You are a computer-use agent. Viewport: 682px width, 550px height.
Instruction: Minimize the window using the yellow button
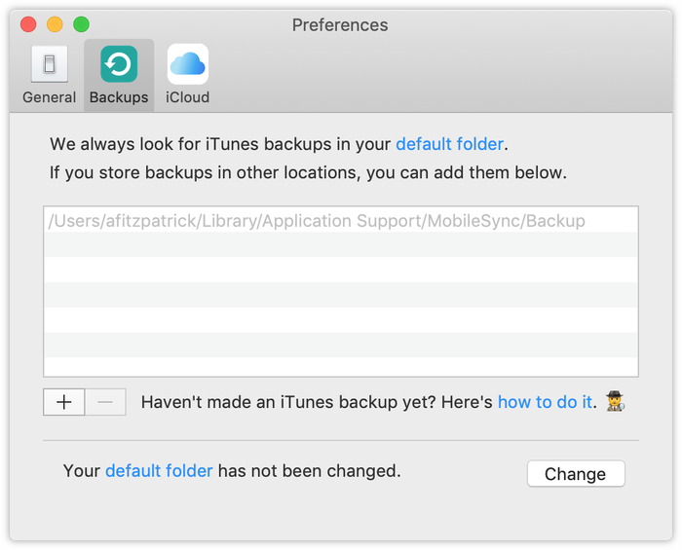(x=55, y=24)
